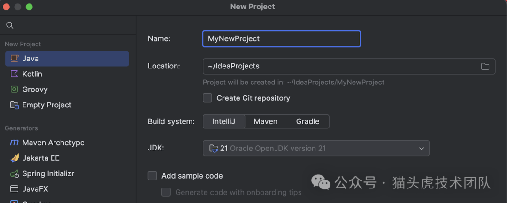Screen dimensions: 507x203
Task: Open the search magnifier in sidebar
Action: pos(10,25)
